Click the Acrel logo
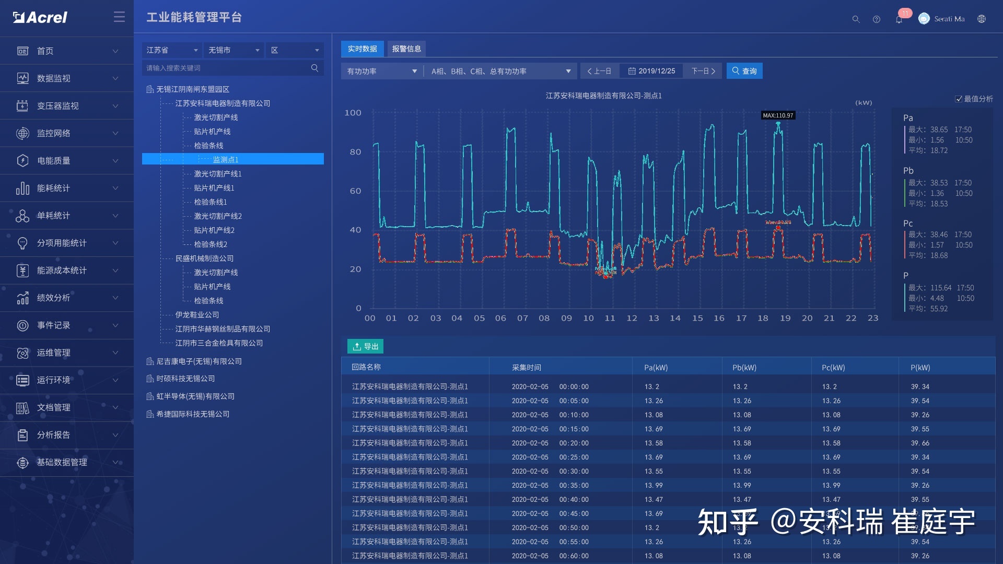1003x564 pixels. [x=40, y=17]
